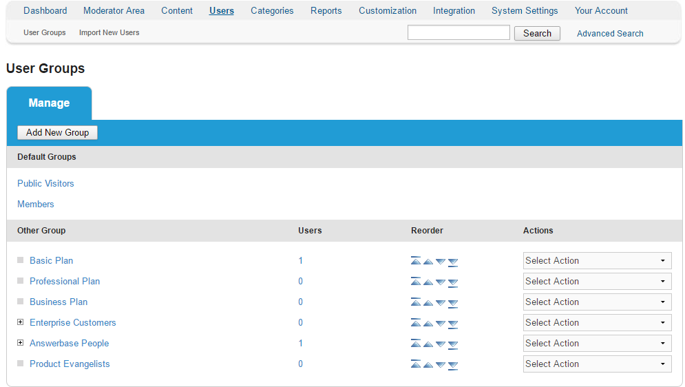Move Basic Plan to top of list

pos(415,261)
